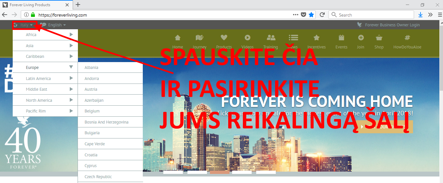
Task: Select Bulgaria from the country list
Action: click(111, 133)
